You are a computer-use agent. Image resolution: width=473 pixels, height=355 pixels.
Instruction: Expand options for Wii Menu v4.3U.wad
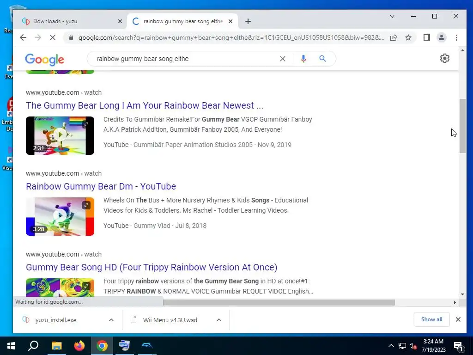(219, 320)
